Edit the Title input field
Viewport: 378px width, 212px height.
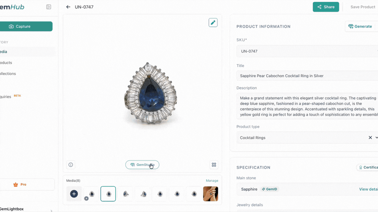(307, 76)
